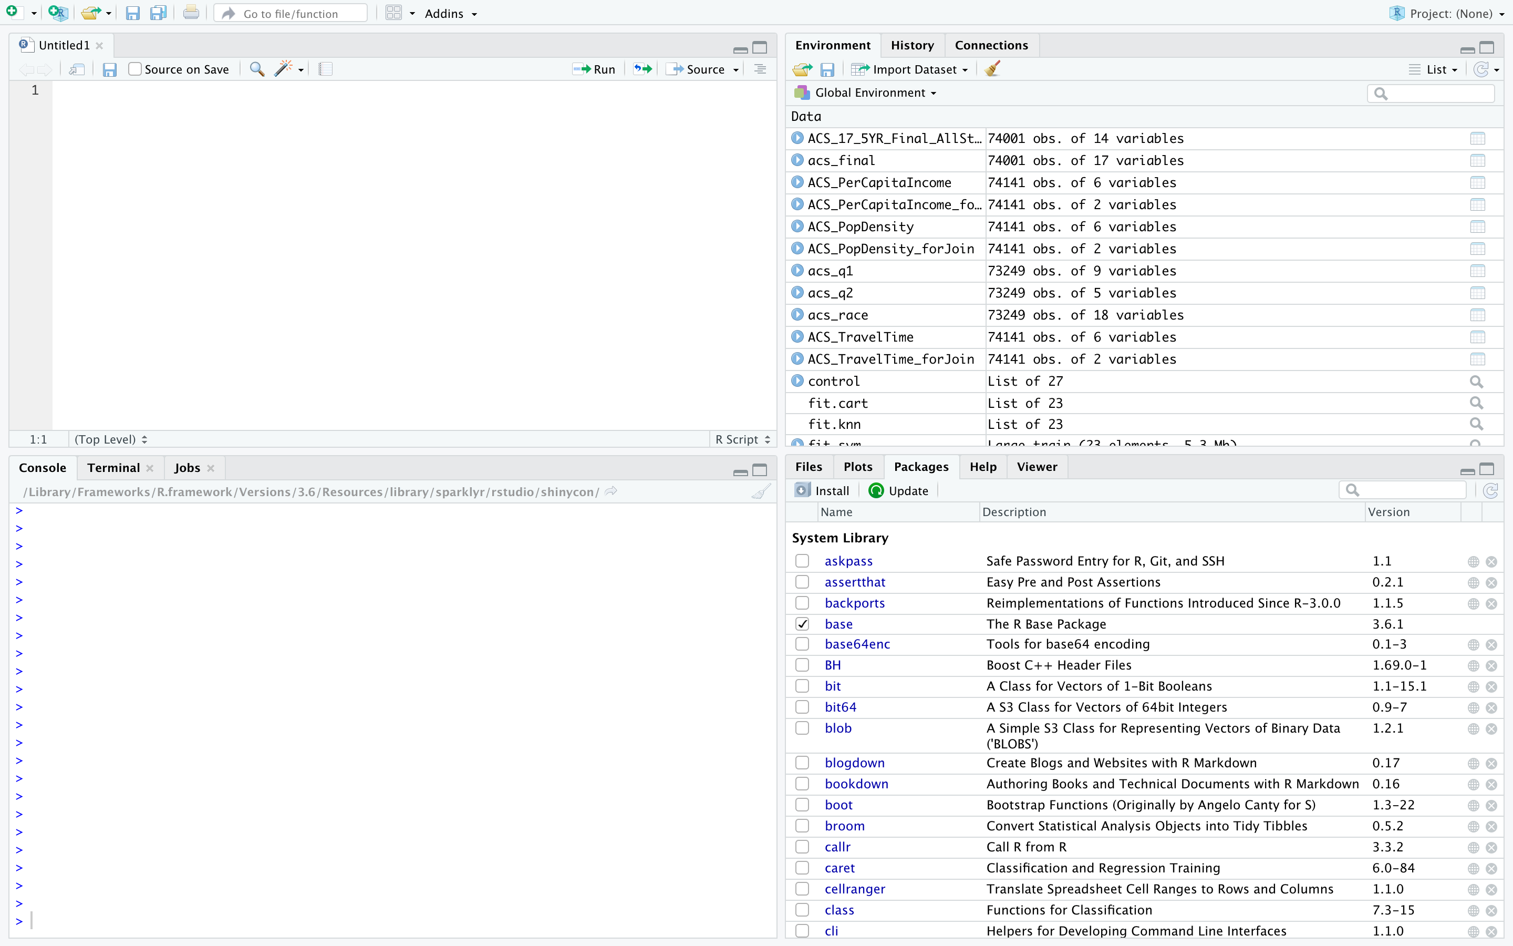1513x946 pixels.
Task: Expand the acs_q1 data frame
Action: tap(797, 271)
